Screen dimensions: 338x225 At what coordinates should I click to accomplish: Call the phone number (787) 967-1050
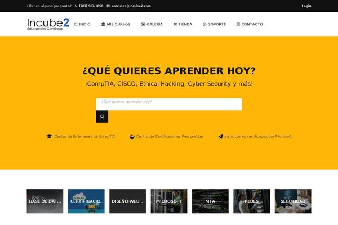pos(91,6)
